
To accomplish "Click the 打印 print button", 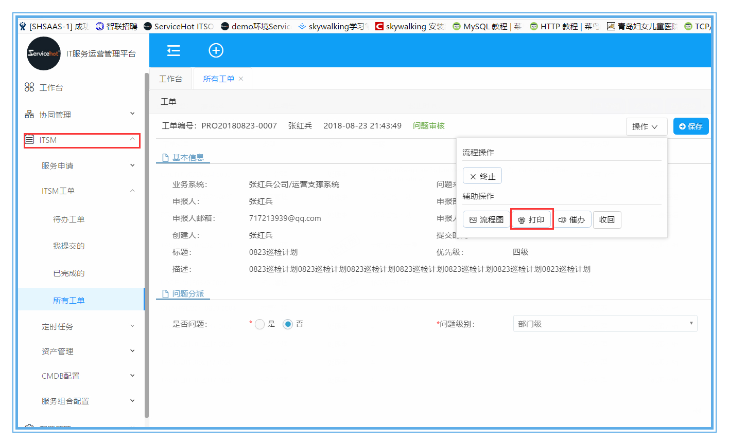I will click(x=531, y=219).
